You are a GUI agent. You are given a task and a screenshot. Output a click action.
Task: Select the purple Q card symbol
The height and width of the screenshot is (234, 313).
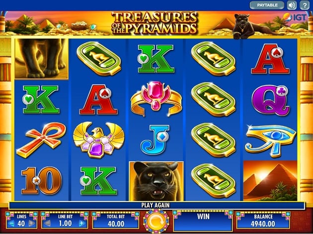coord(270,100)
